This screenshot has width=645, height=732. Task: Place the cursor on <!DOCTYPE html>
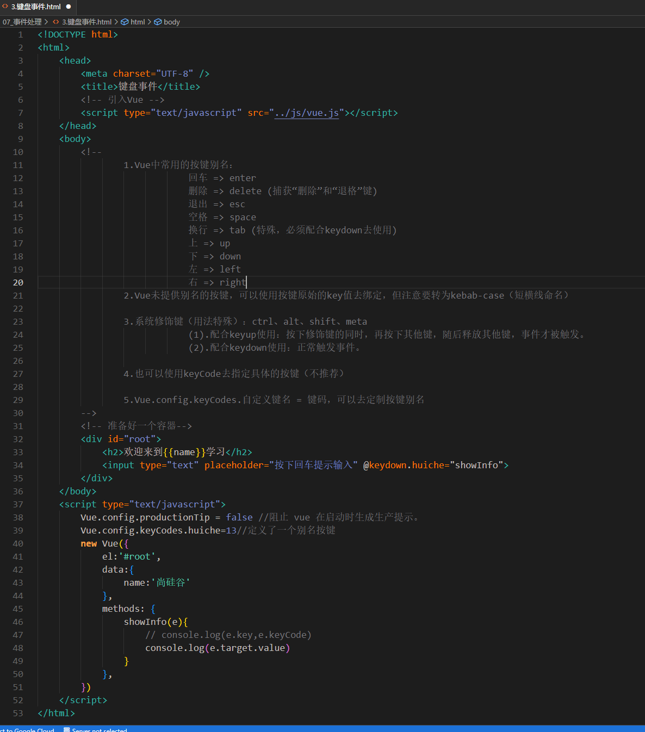[78, 34]
